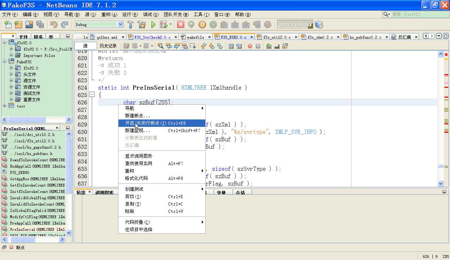The image size is (450, 260).
Task: Click the Open Project toolbar icon
Action: pos(29,25)
